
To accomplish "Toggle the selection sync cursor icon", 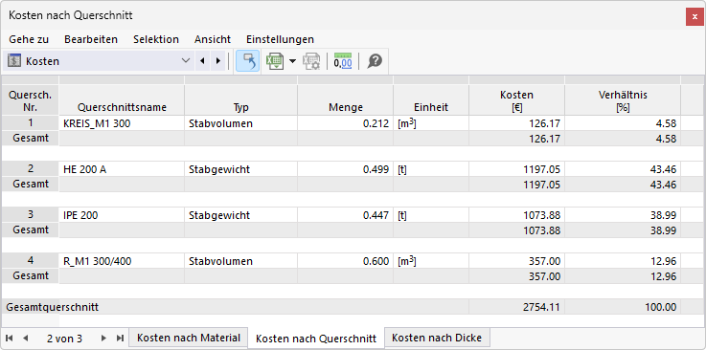I will coord(248,60).
